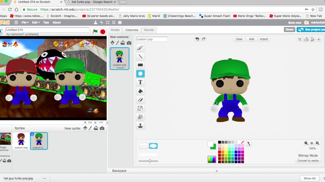Adjust the line width slider
The image size is (325, 182).
(150, 161)
